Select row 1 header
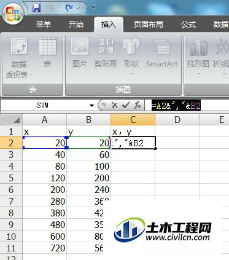Image resolution: width=229 pixels, height=260 pixels. coord(11,131)
